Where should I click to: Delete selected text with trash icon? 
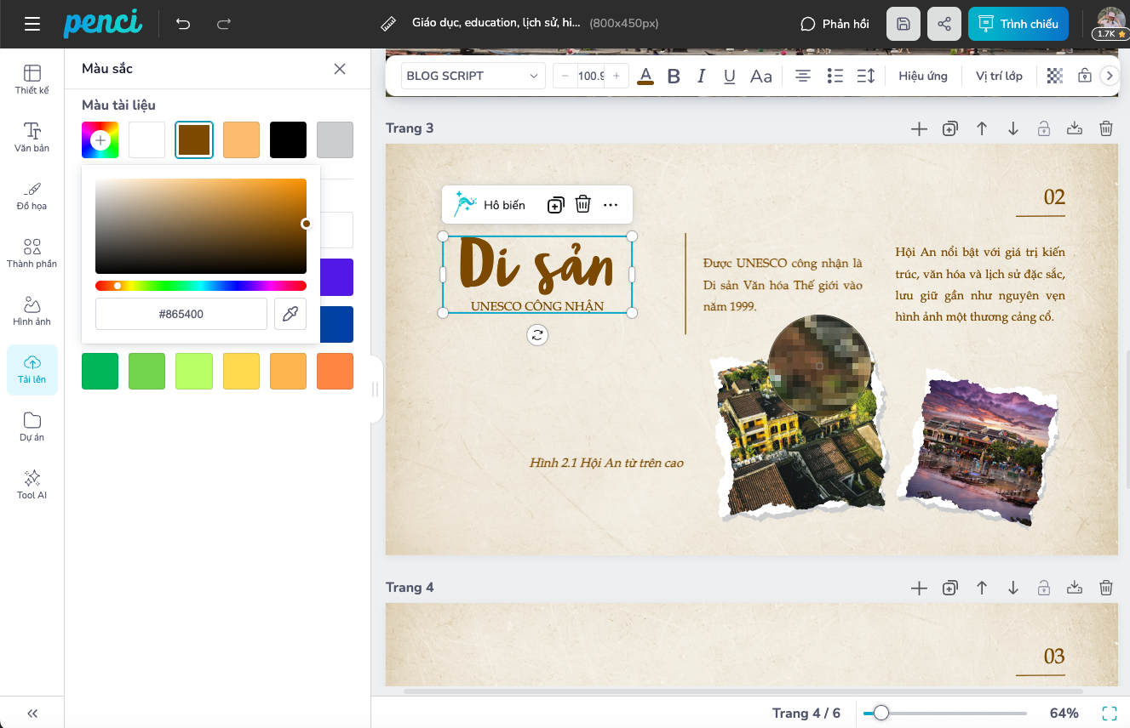(582, 204)
